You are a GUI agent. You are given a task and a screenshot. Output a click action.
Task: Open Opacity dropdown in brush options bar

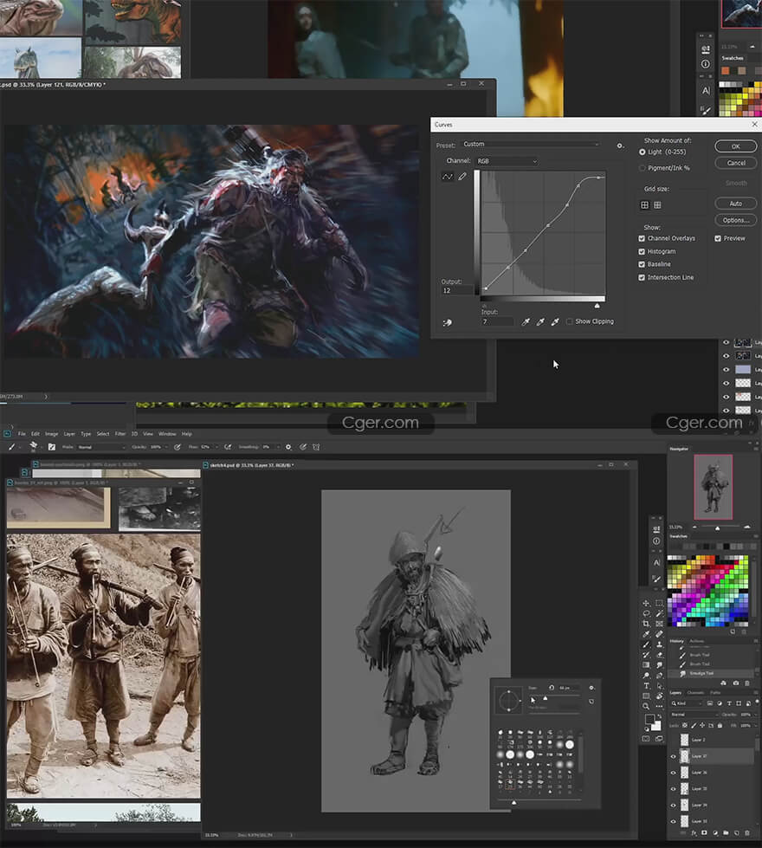coord(166,447)
